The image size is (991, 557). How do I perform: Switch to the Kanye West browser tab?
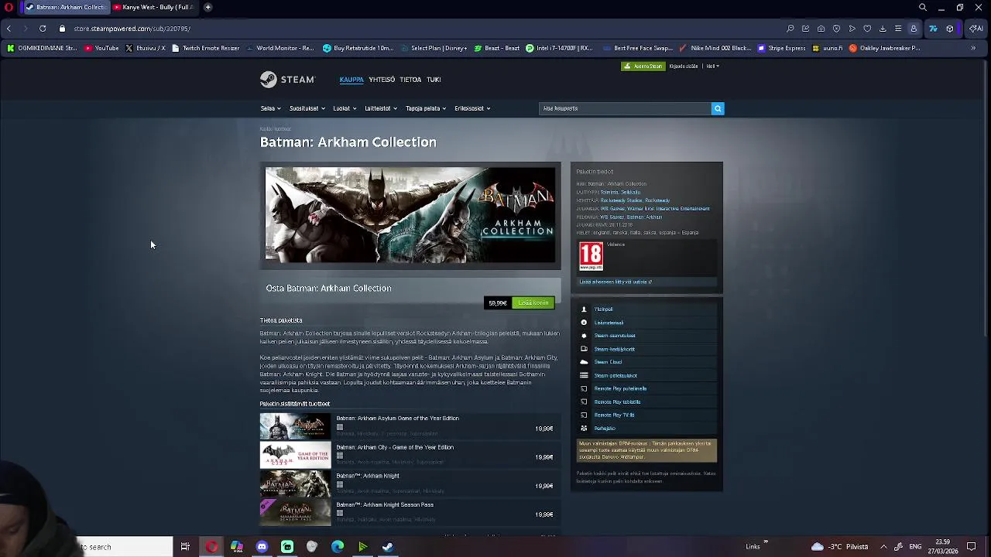[154, 7]
